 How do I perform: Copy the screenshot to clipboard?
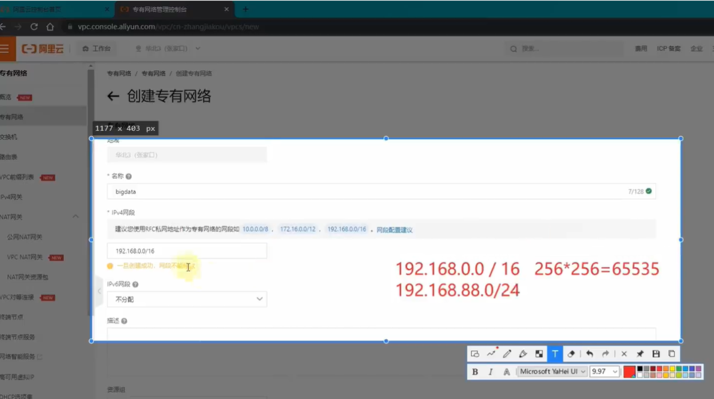[x=671, y=354]
